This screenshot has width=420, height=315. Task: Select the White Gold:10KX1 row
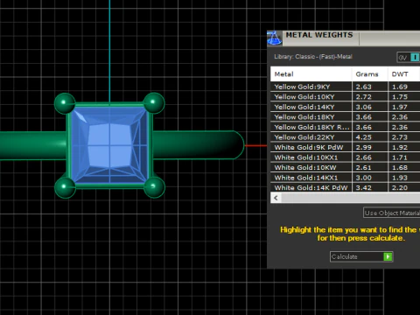(345, 157)
